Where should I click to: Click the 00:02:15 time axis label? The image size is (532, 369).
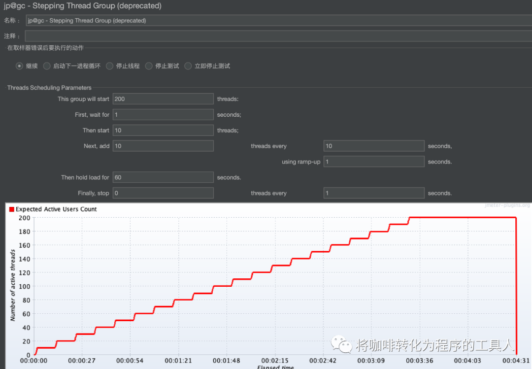click(275, 361)
